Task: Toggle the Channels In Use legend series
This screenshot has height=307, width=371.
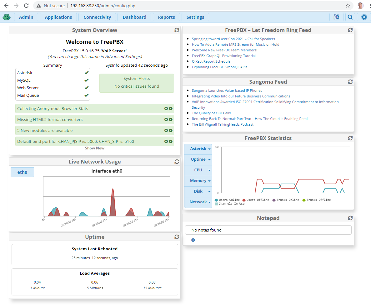Action: coord(229,204)
